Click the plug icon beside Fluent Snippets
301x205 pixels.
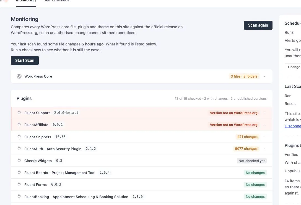tap(19, 137)
